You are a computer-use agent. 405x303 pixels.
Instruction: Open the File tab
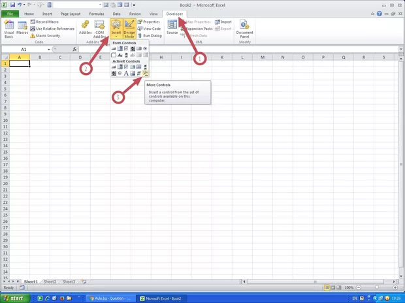(x=10, y=13)
